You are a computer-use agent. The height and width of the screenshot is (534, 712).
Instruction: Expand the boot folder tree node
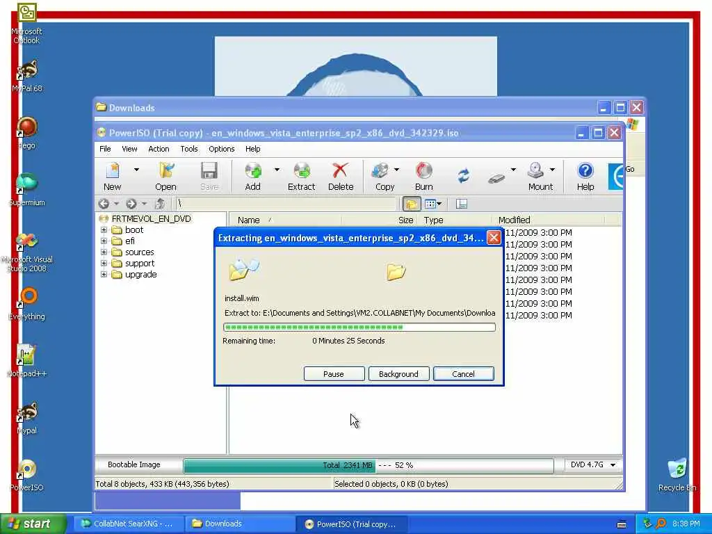(x=104, y=230)
